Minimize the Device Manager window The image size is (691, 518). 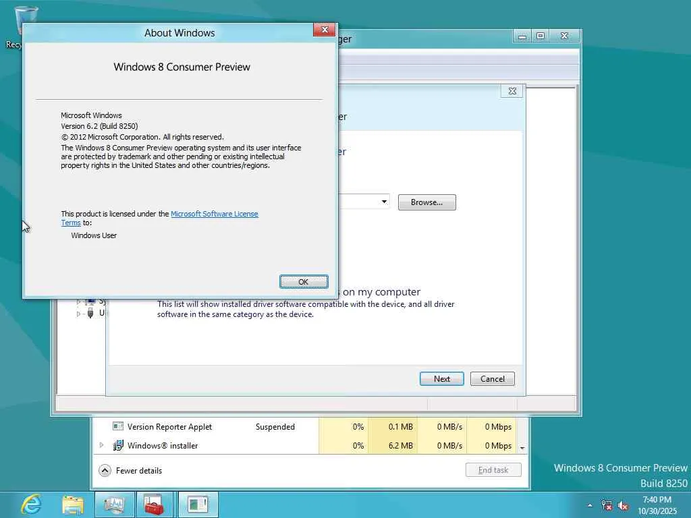522,36
